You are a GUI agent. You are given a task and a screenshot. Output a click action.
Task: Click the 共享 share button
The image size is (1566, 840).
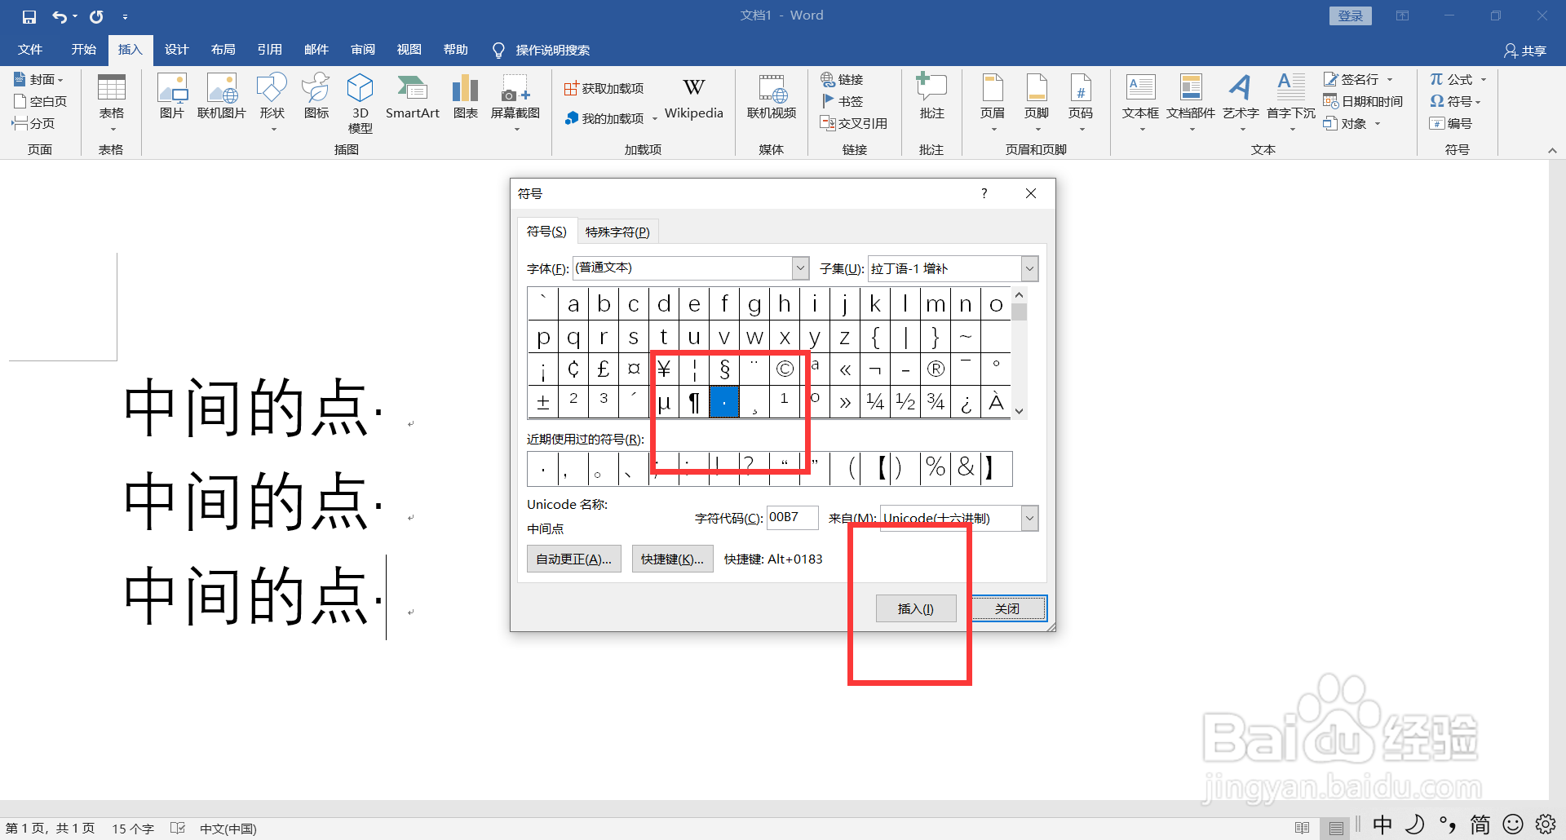click(1525, 51)
